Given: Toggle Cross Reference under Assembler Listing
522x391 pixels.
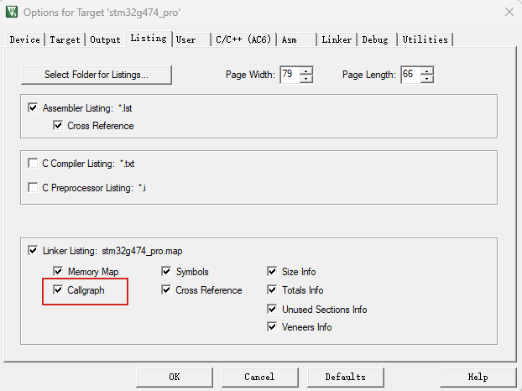Looking at the screenshot, I should [58, 126].
